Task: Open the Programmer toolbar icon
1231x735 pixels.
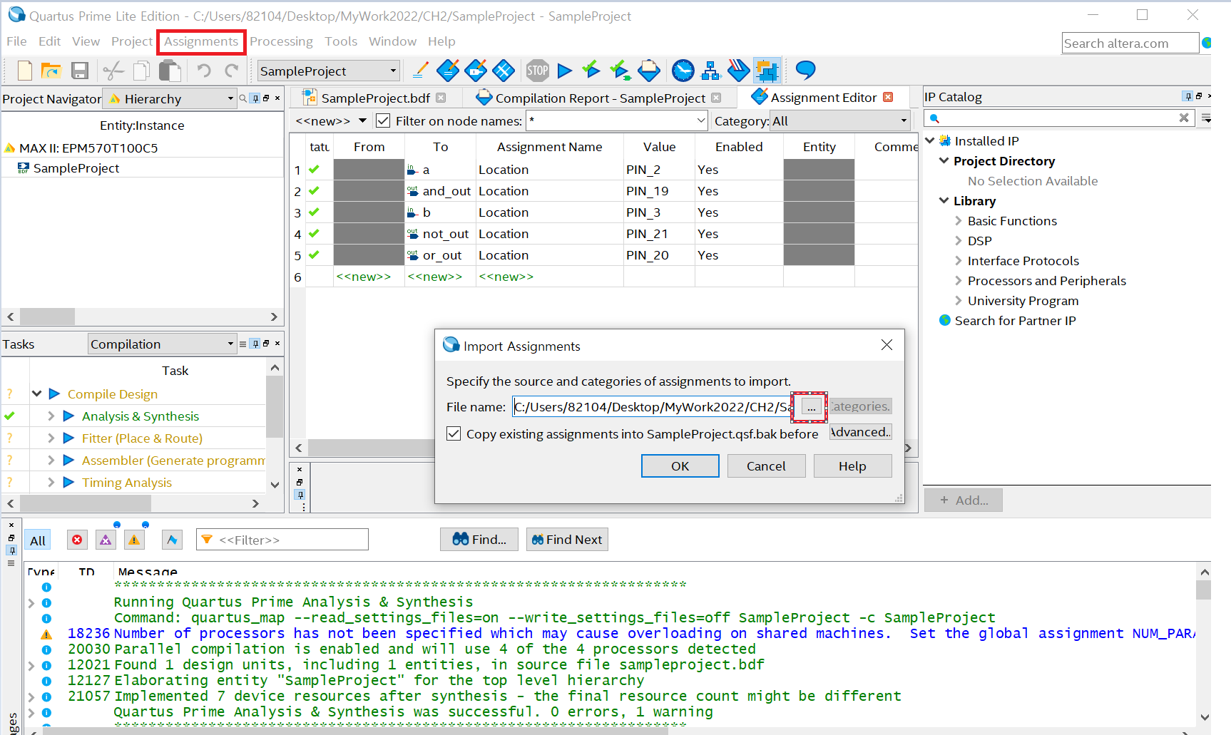Action: [739, 71]
